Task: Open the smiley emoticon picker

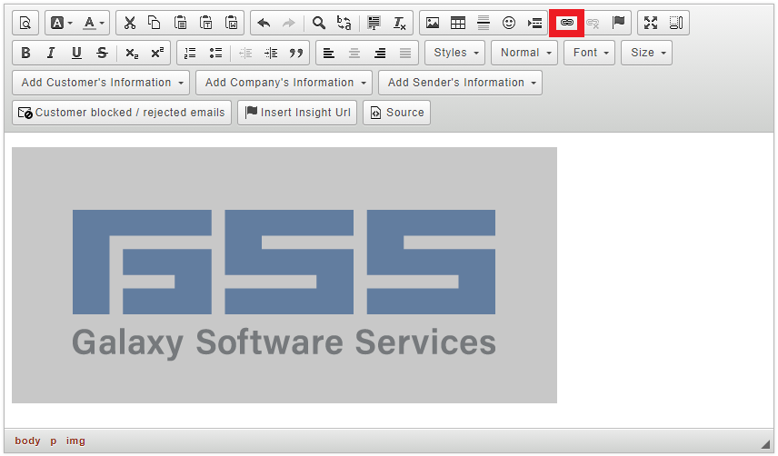Action: (509, 23)
